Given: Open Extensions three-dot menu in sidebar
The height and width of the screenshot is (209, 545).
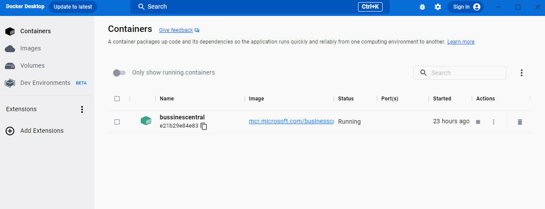Looking at the screenshot, I should pyautogui.click(x=82, y=109).
